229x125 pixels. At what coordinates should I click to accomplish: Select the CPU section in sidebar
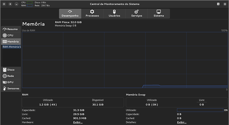[11, 36]
